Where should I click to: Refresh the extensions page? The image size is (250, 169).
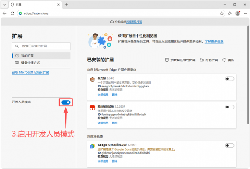coord(12,13)
